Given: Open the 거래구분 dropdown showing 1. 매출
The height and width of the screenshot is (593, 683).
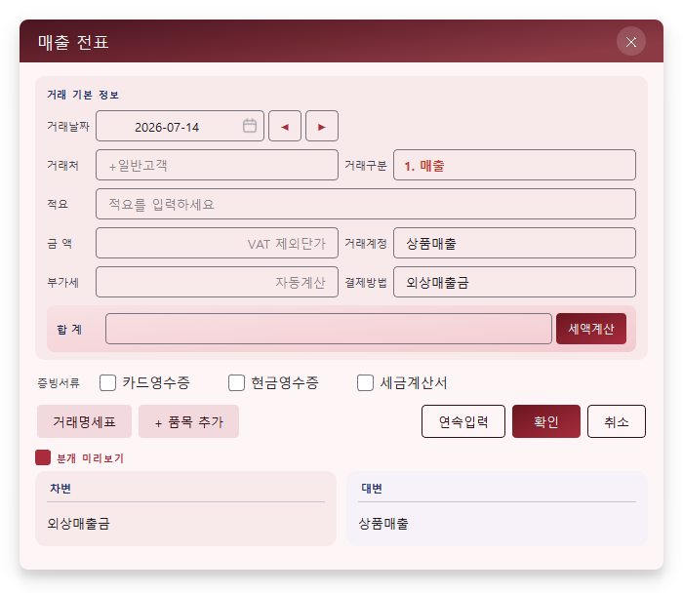Looking at the screenshot, I should (514, 165).
